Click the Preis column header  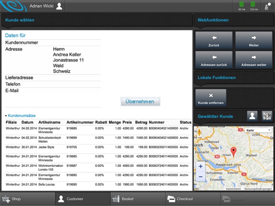[127, 122]
